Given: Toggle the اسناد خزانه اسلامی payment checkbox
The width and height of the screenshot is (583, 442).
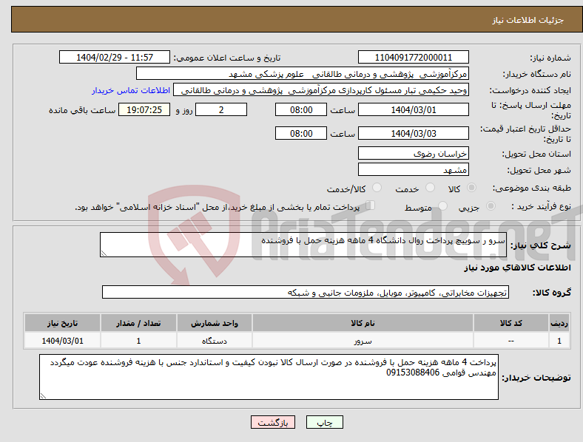Looking at the screenshot, I should [371, 205].
